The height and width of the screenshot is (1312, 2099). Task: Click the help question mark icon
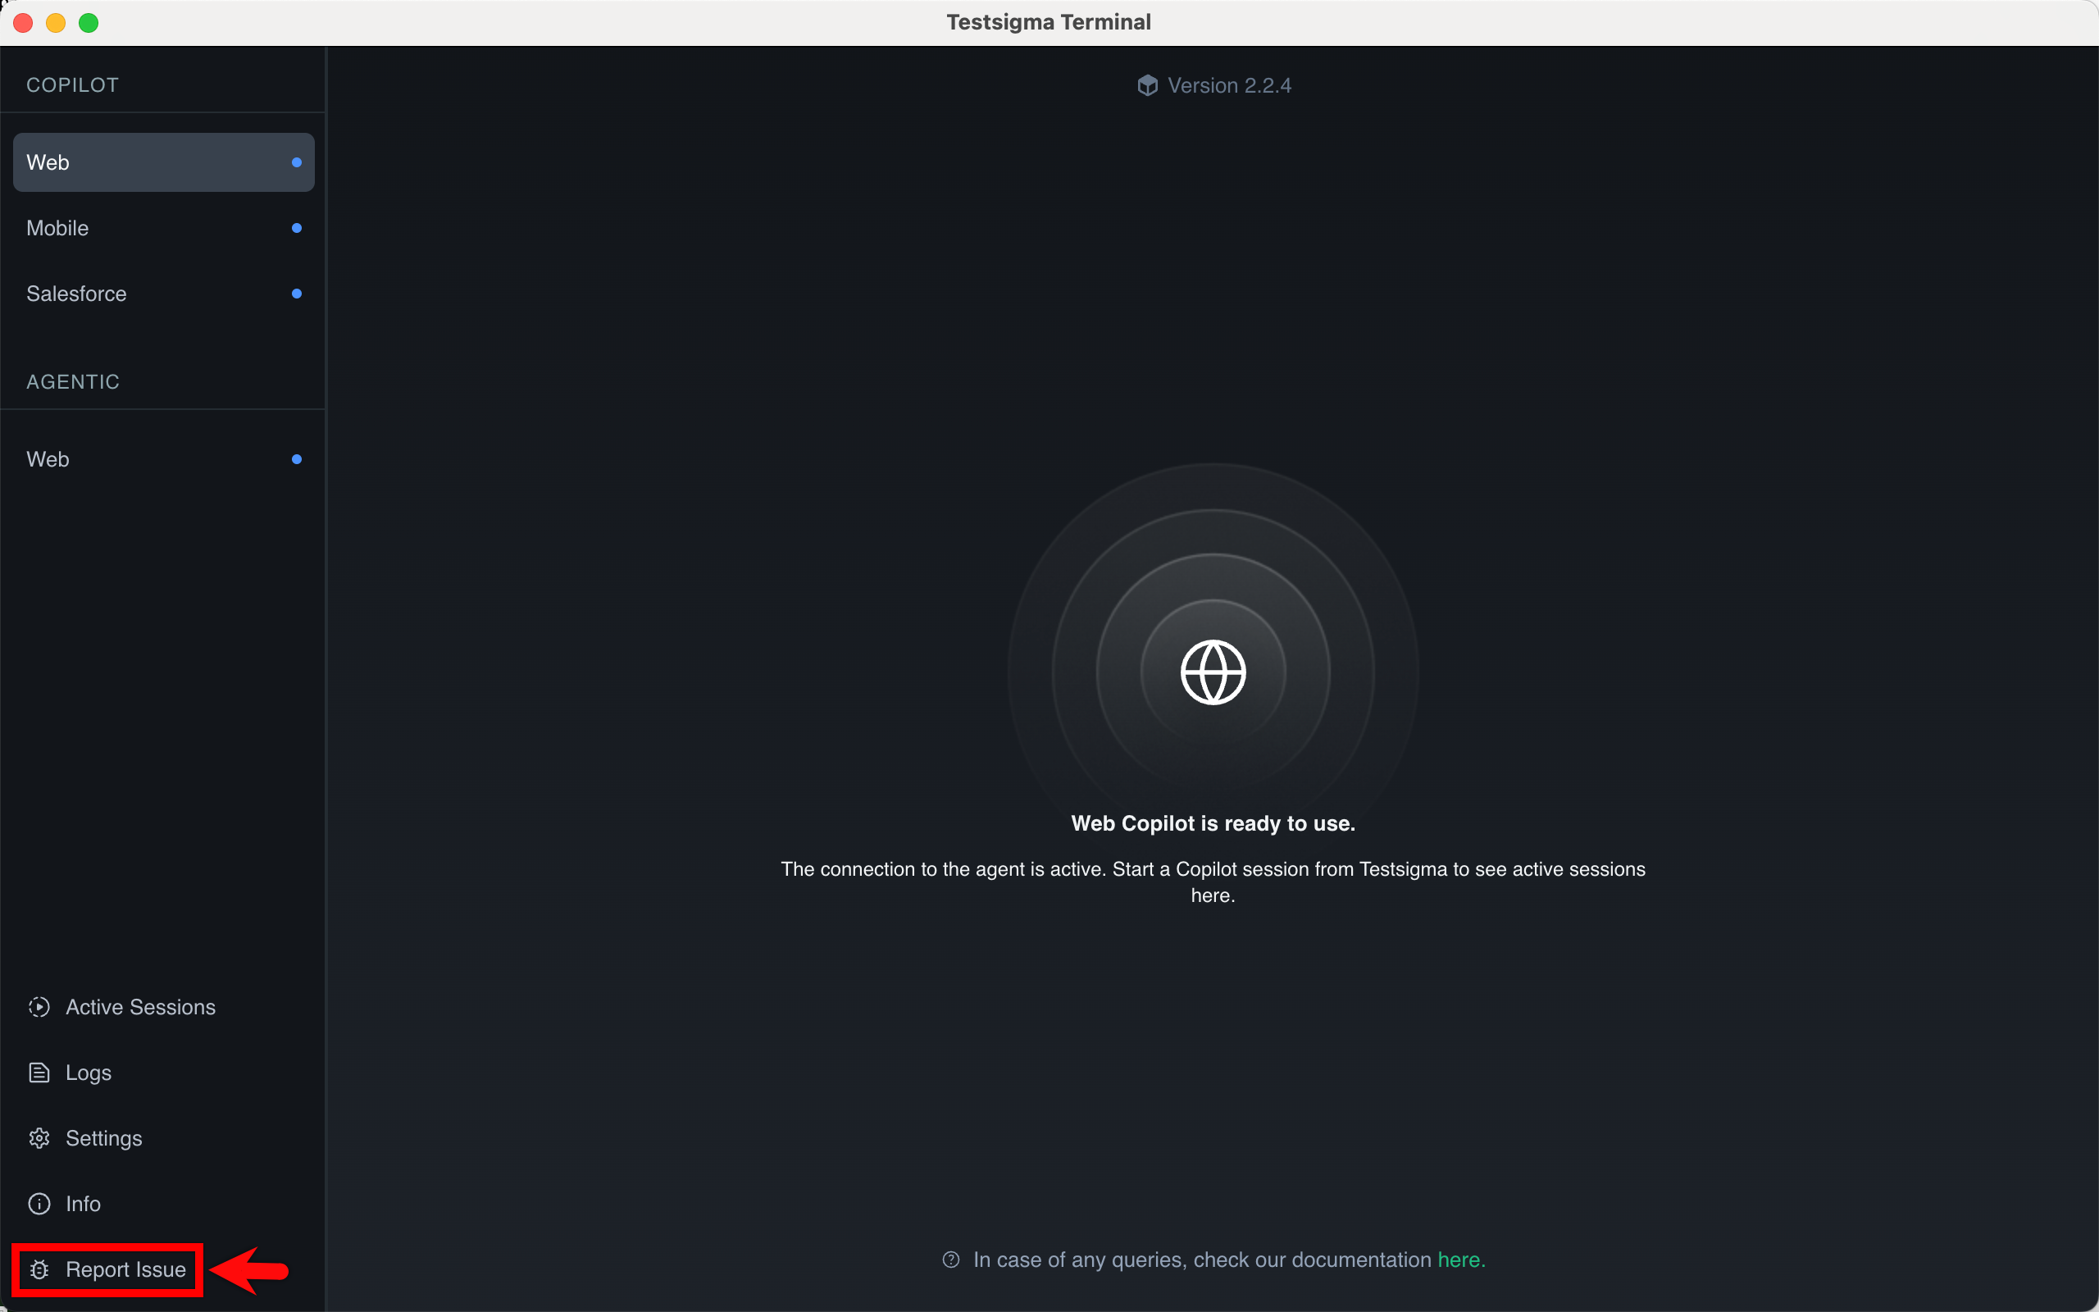tap(950, 1259)
